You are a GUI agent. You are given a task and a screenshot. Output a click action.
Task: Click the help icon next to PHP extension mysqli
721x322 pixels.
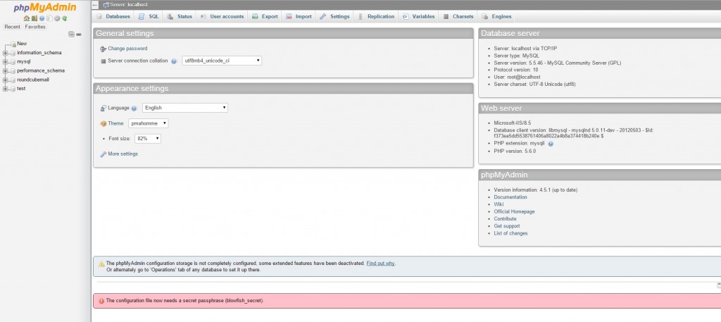click(551, 144)
